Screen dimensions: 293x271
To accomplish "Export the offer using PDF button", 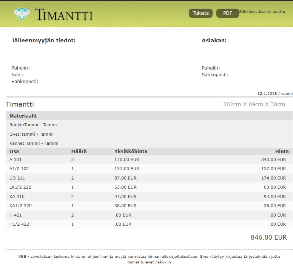I will point(227,13).
